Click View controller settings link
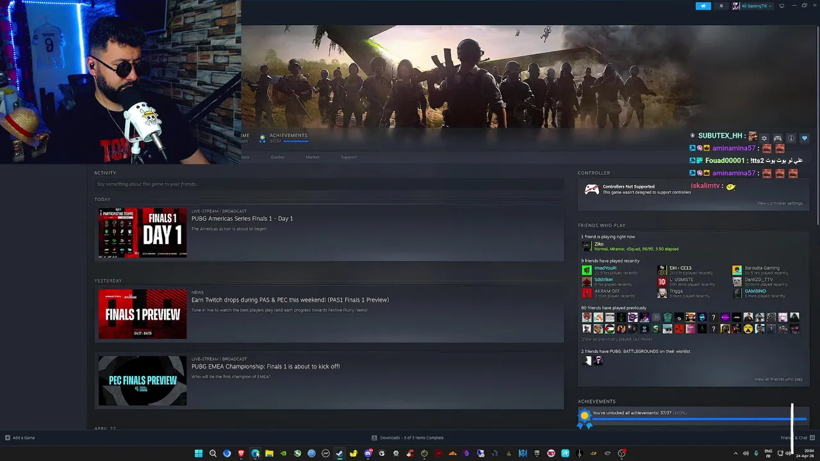This screenshot has width=820, height=461. tap(780, 204)
